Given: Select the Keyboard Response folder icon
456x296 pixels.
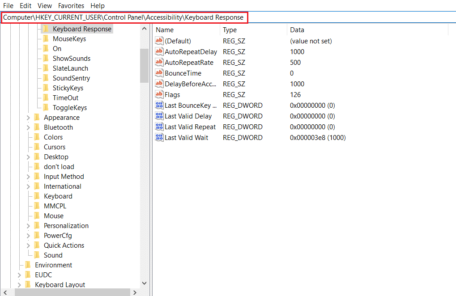Looking at the screenshot, I should pyautogui.click(x=46, y=29).
